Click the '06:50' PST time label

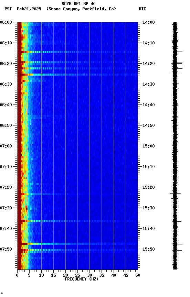6,125
